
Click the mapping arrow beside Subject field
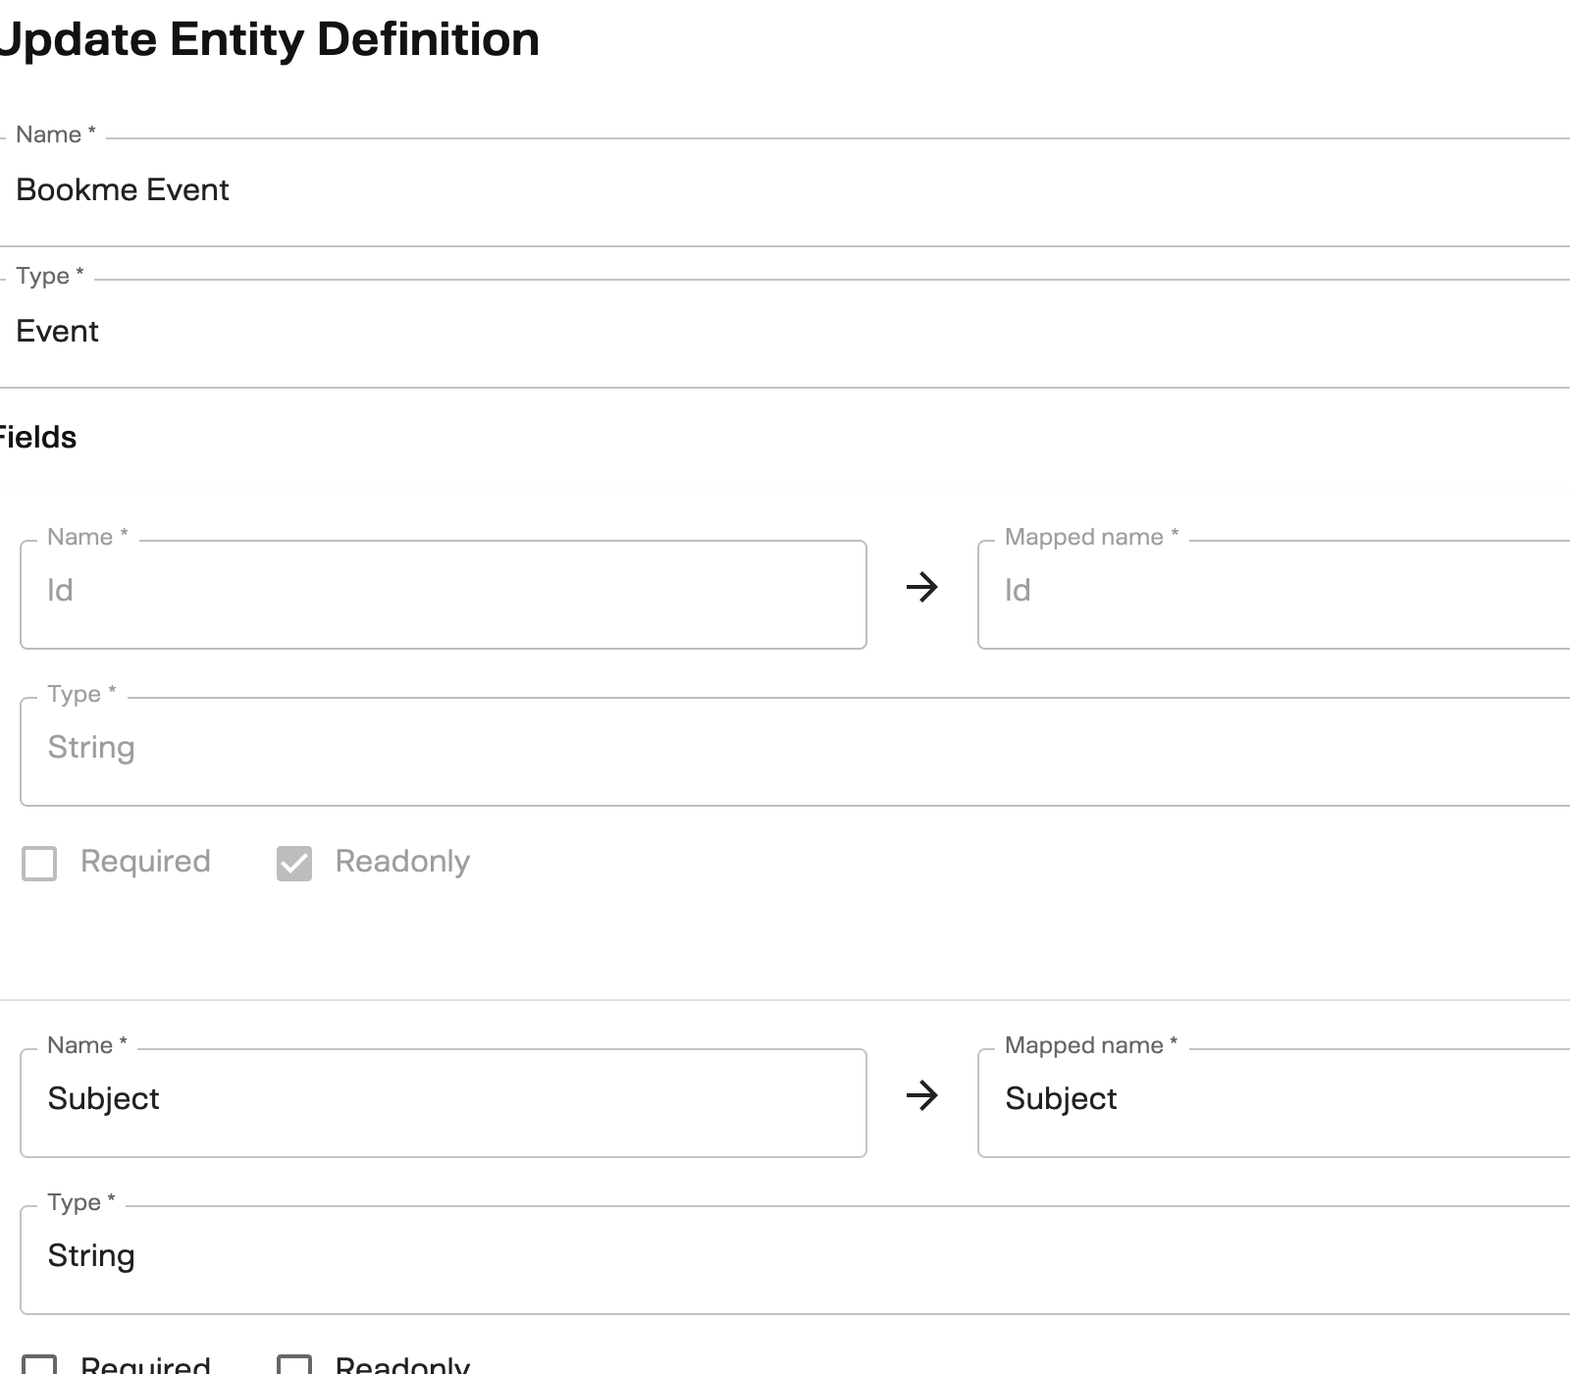923,1095
